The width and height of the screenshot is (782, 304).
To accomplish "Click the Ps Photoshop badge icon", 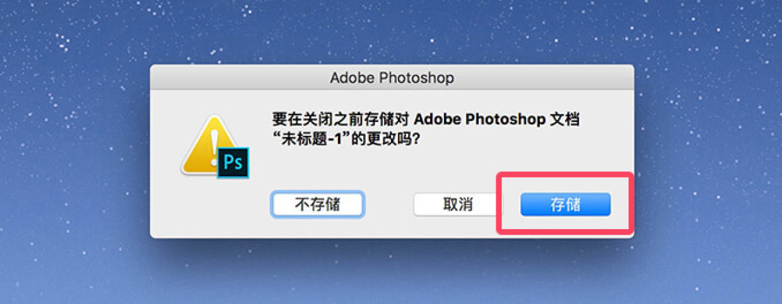I will (233, 163).
